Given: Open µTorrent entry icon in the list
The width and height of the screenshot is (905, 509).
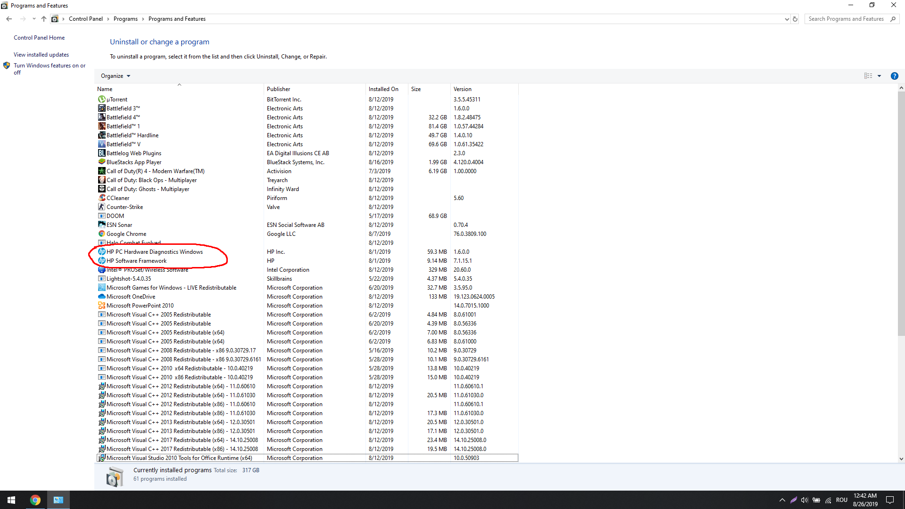Looking at the screenshot, I should (101, 99).
